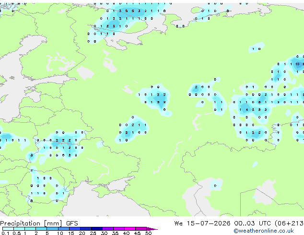This screenshot has height=235, width=304.
Task: Select the lightest cyan 0.1–0.5 legend swatch
Action: pyautogui.click(x=8, y=229)
